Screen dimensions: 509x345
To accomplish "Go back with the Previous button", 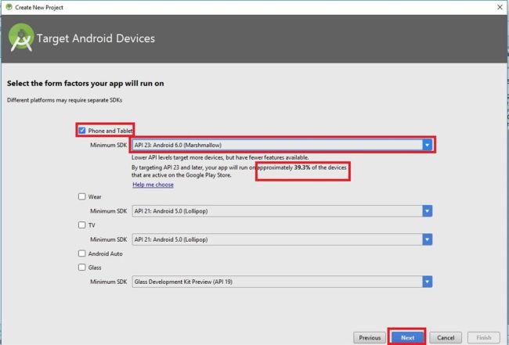I will pyautogui.click(x=370, y=337).
